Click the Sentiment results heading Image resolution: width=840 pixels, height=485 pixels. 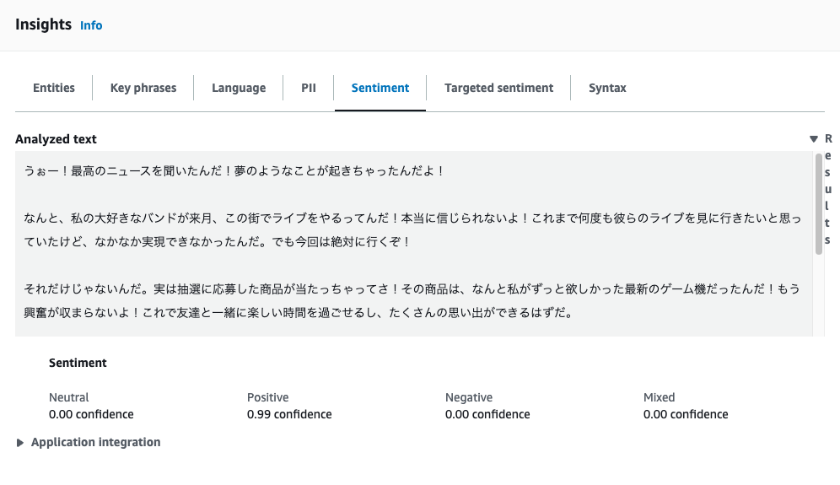coord(78,363)
